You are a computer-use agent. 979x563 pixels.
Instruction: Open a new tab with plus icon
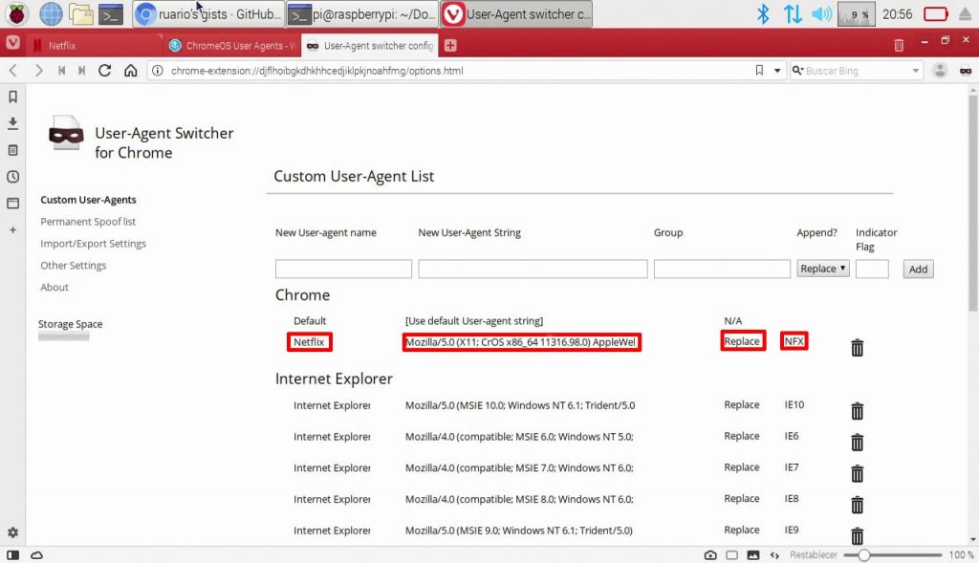coord(450,45)
